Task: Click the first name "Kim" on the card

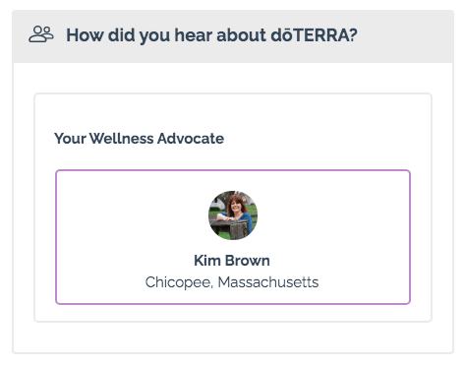Action: point(207,261)
